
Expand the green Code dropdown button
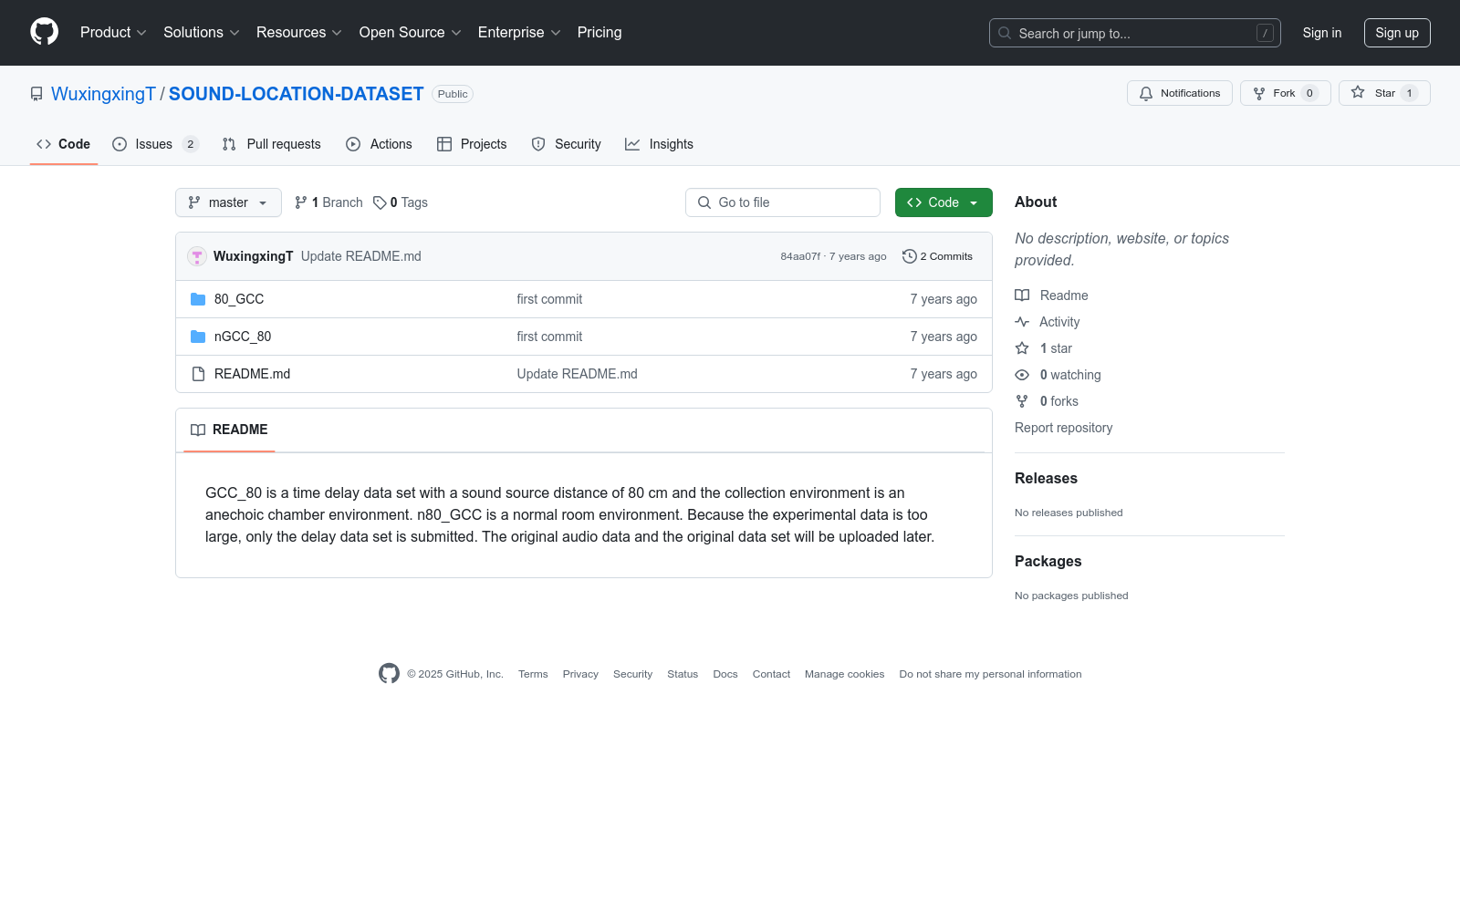944,202
